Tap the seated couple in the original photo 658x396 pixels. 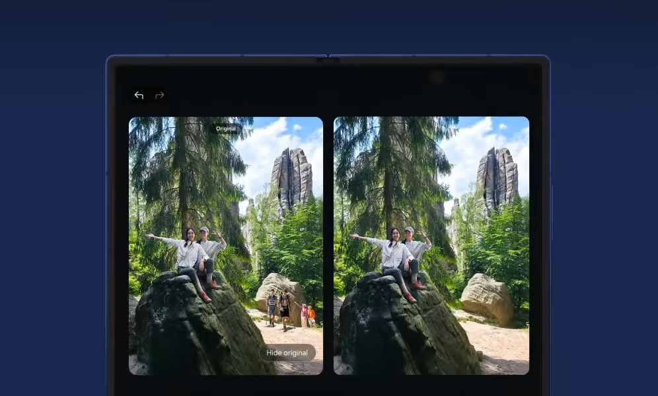point(196,257)
